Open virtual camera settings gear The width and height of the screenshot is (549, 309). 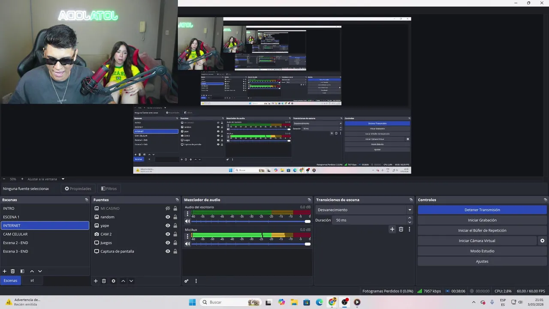pos(542,241)
